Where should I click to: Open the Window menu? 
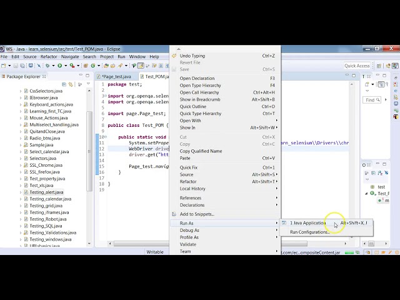(137, 57)
